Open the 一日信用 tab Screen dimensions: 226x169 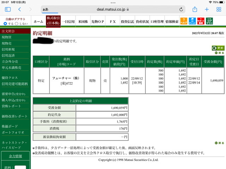(68, 21)
